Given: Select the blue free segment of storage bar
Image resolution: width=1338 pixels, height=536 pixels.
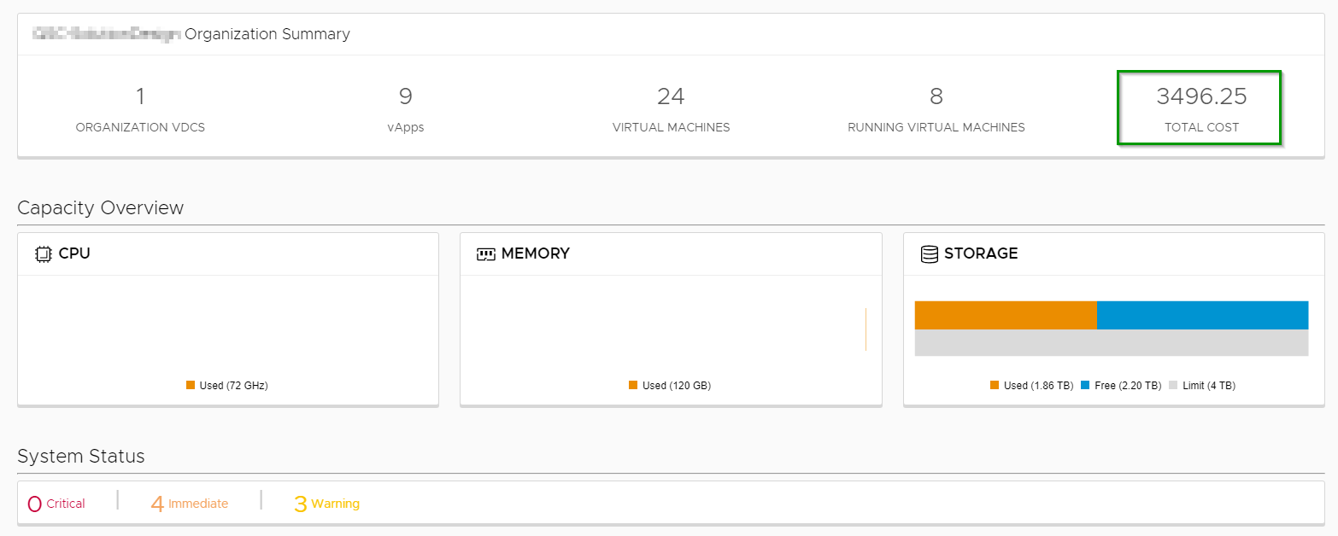Looking at the screenshot, I should click(x=1202, y=315).
